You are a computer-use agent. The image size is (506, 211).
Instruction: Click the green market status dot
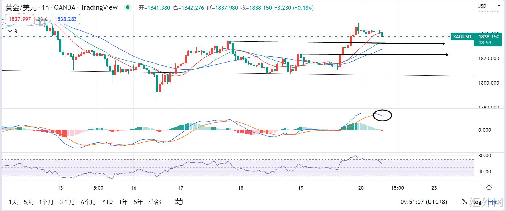point(128,7)
